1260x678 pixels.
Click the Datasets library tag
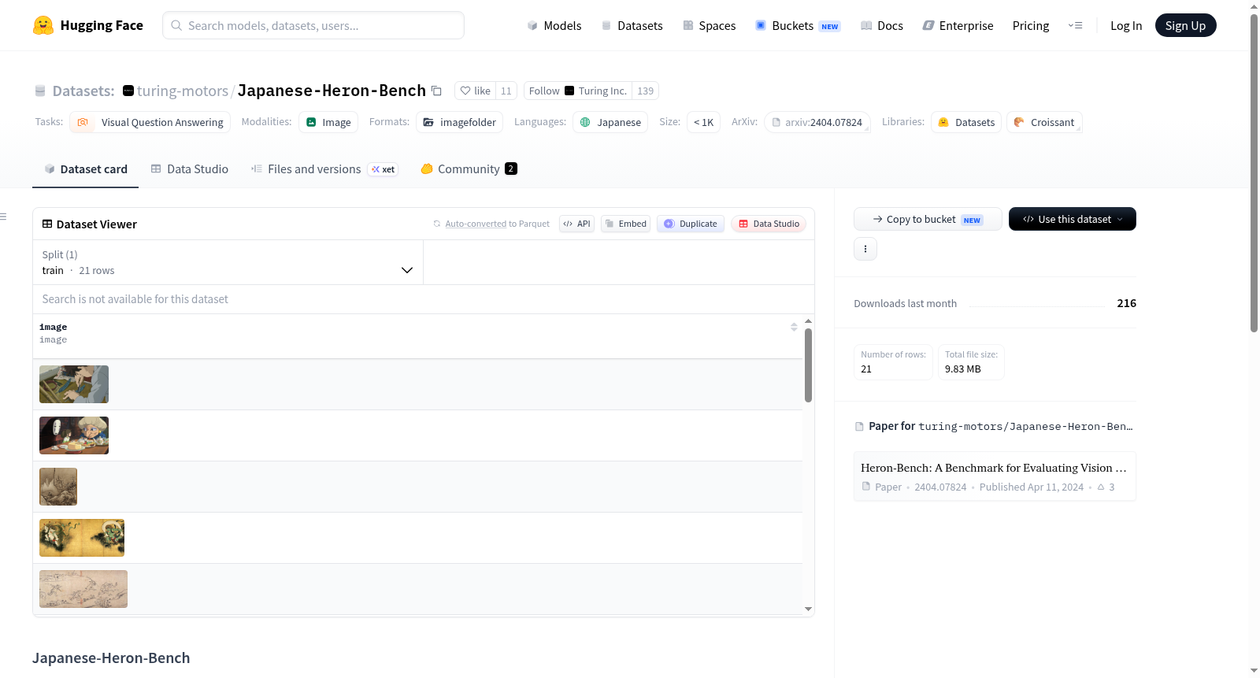(x=966, y=122)
